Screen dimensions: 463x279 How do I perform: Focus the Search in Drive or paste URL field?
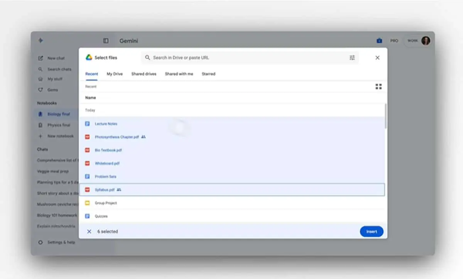coord(250,57)
